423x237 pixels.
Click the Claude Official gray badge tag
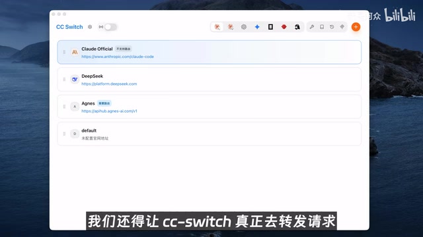(124, 49)
